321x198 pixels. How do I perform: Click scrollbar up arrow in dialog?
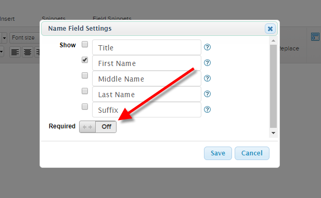click(x=273, y=41)
